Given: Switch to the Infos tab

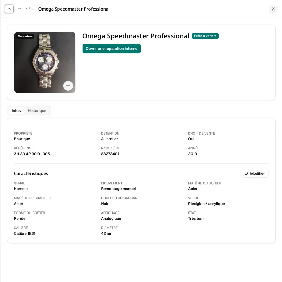Looking at the screenshot, I should pos(16,110).
